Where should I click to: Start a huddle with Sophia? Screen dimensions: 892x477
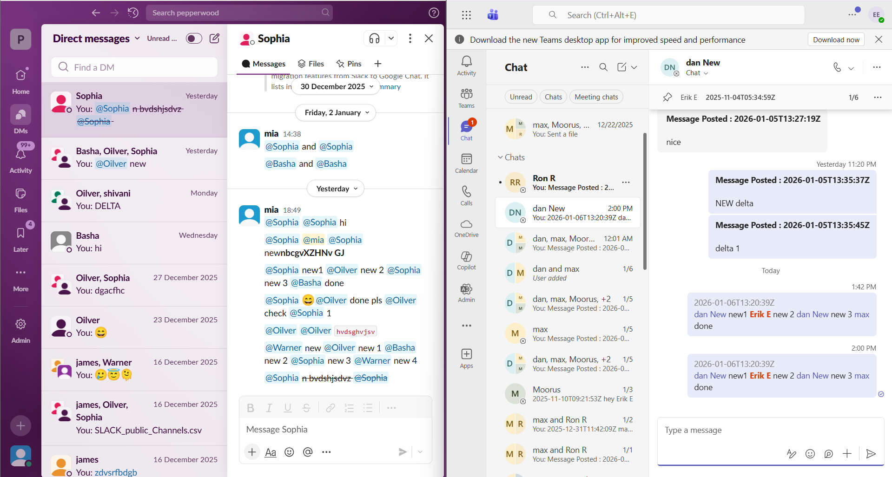pos(374,38)
